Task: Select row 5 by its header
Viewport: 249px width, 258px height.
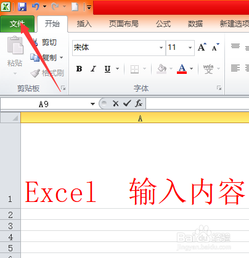Action: point(10,248)
